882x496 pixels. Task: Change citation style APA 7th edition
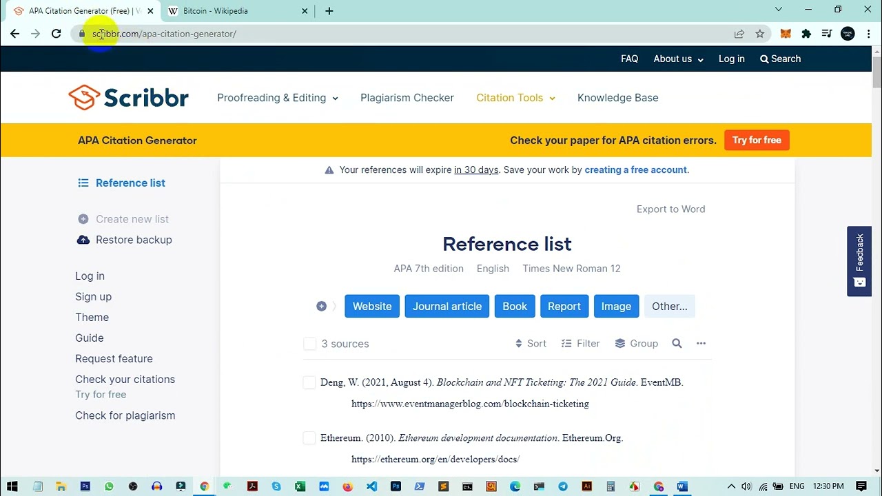429,269
